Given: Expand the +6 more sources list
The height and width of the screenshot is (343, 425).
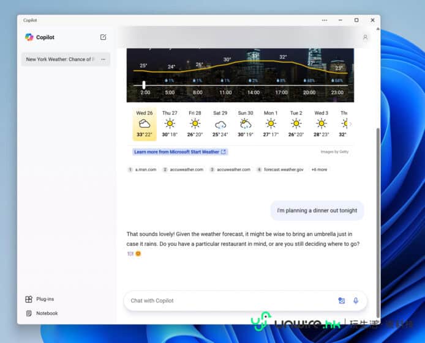Looking at the screenshot, I should tap(319, 169).
